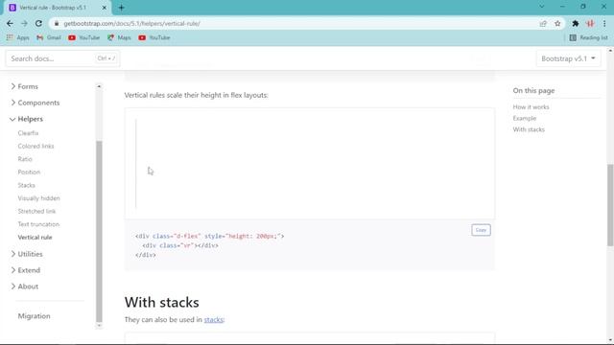Open the Reading list

[x=588, y=37]
